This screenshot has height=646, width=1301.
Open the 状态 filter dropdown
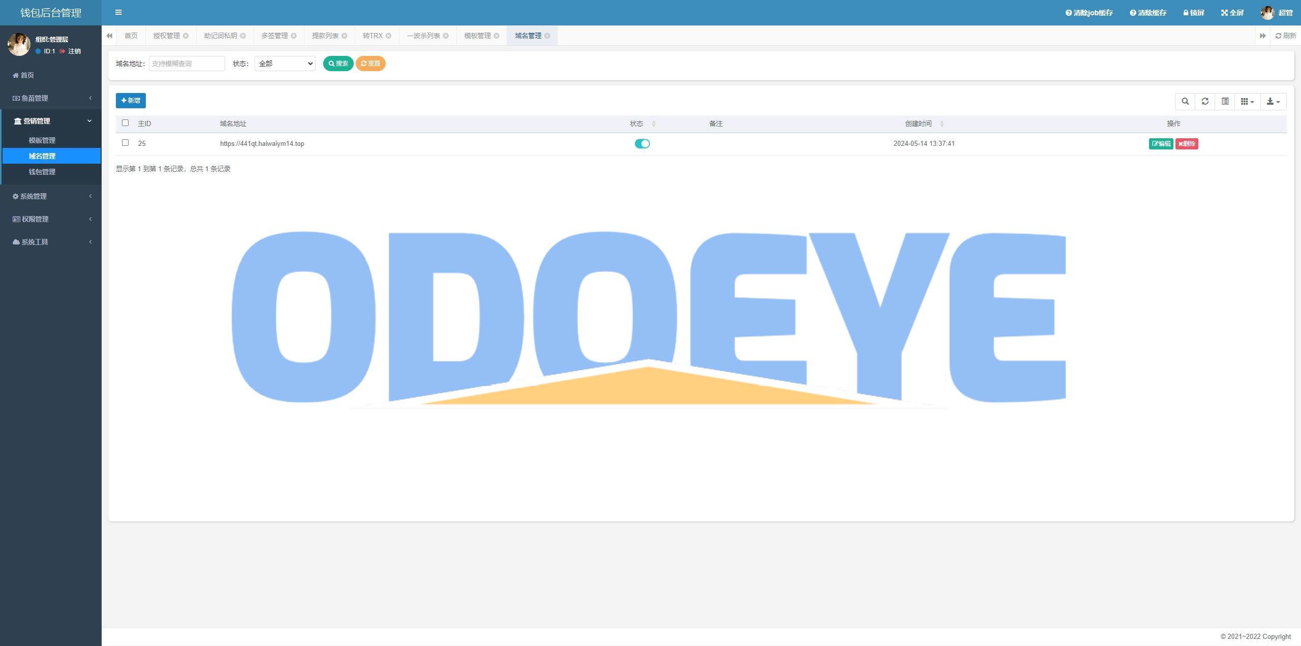[285, 64]
